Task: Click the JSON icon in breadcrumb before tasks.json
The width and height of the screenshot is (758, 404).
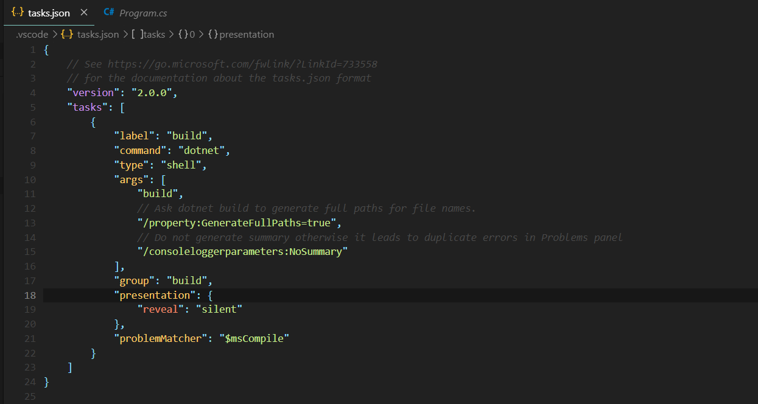Action: [67, 35]
